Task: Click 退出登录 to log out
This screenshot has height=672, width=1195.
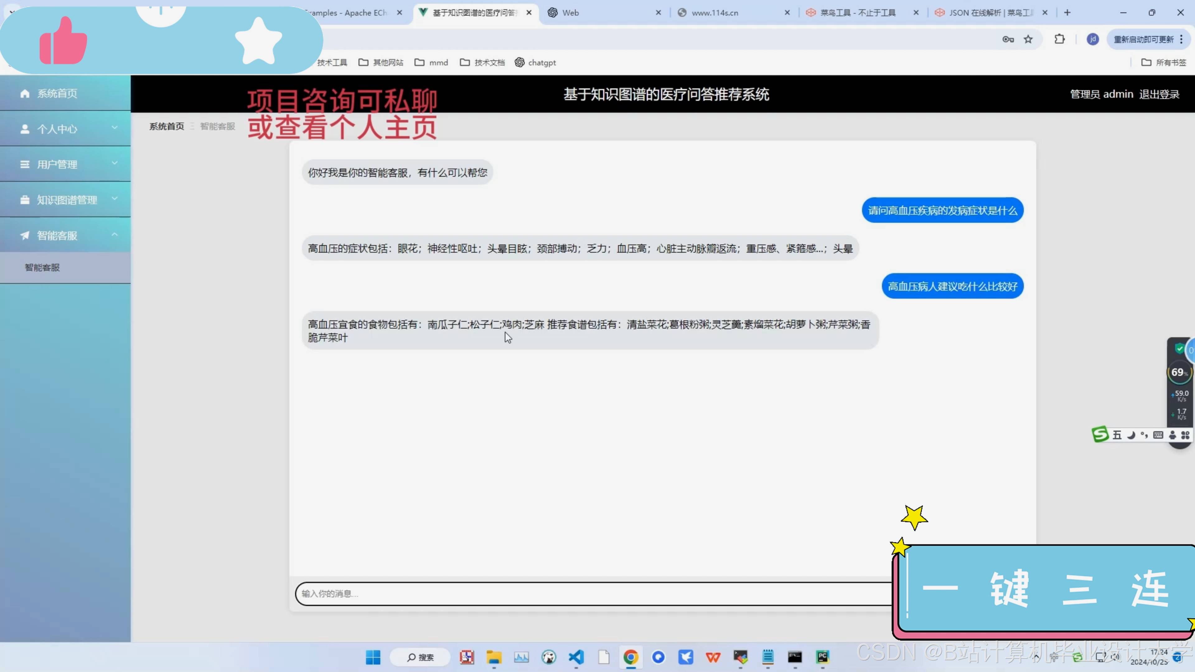Action: point(1159,94)
